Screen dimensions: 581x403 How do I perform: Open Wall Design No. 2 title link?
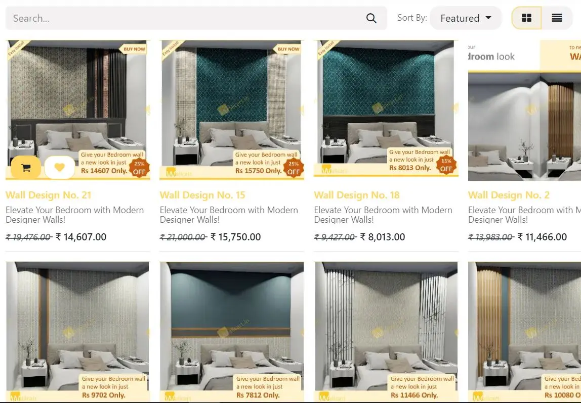click(x=509, y=195)
